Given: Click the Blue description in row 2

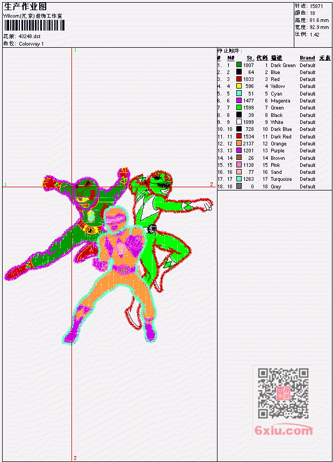Looking at the screenshot, I should [276, 72].
